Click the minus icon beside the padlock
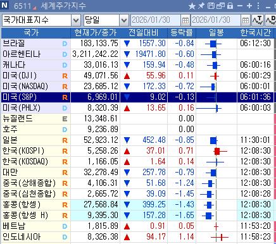 (x=240, y=6)
